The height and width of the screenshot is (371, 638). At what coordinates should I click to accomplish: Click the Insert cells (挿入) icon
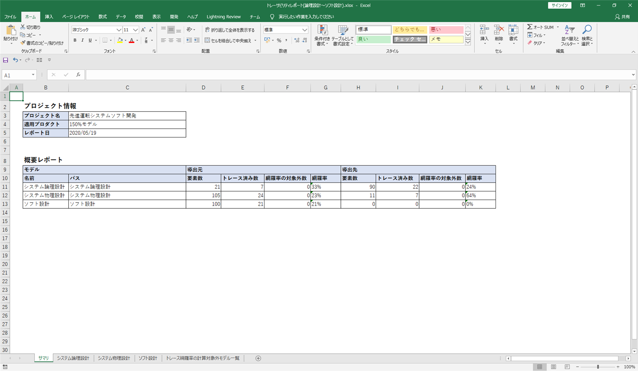[x=484, y=30]
